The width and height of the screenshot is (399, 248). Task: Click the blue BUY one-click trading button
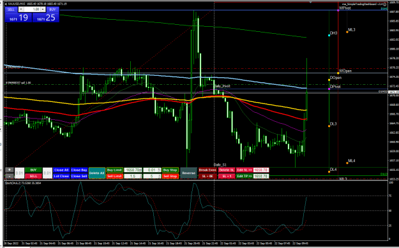52,10
